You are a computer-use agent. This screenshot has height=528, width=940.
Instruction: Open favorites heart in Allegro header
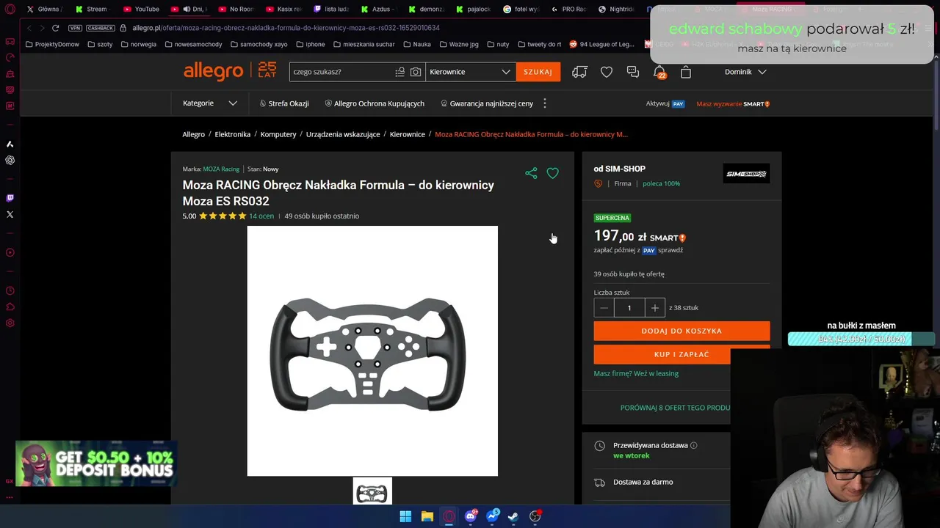click(x=607, y=72)
